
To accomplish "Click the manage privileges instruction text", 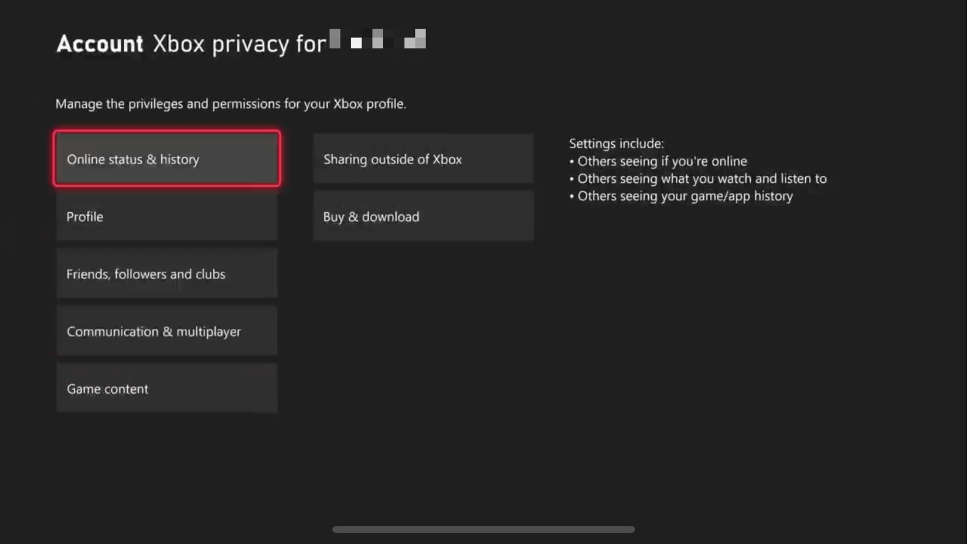I will tap(230, 103).
